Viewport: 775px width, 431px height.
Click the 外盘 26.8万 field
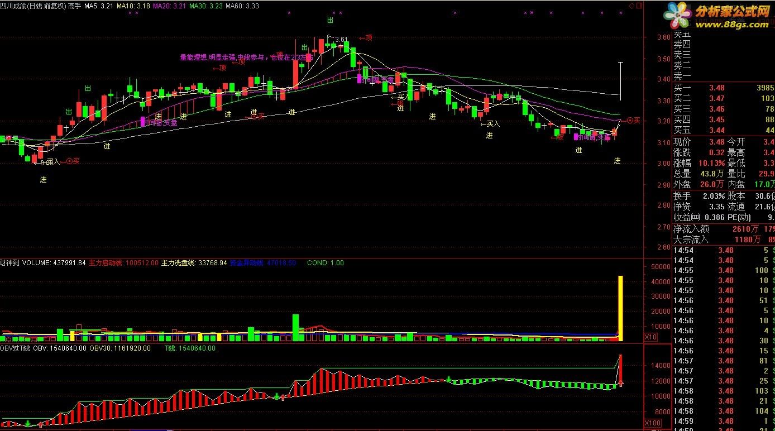[699, 184]
